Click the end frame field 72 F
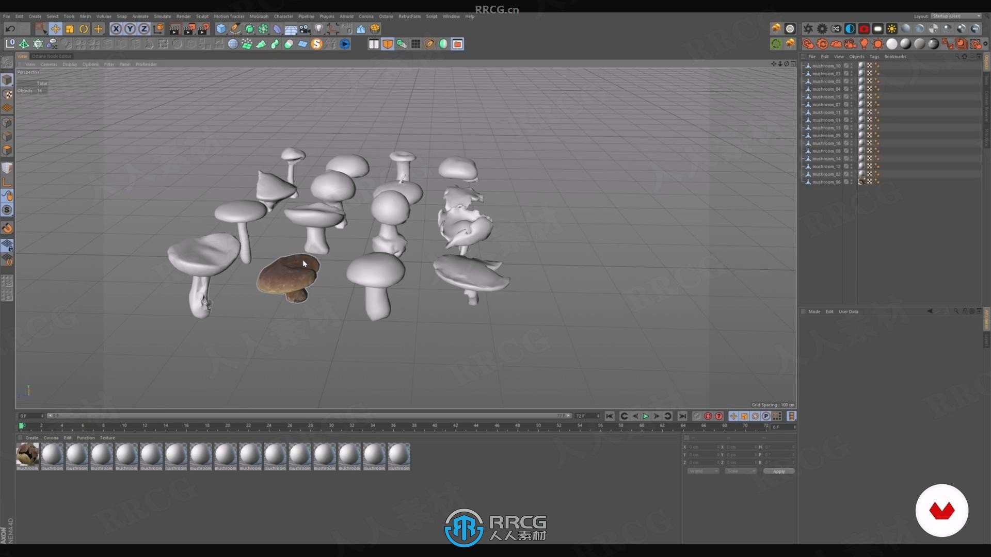Viewport: 991px width, 557px height. coord(587,416)
